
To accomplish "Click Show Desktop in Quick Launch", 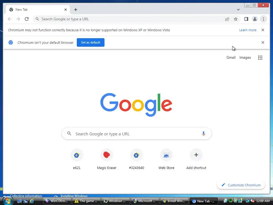I will point(19,201).
